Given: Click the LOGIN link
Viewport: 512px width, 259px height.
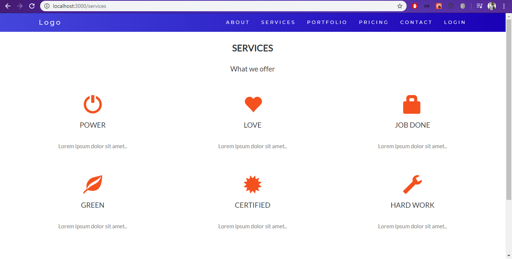Looking at the screenshot, I should 455,22.
